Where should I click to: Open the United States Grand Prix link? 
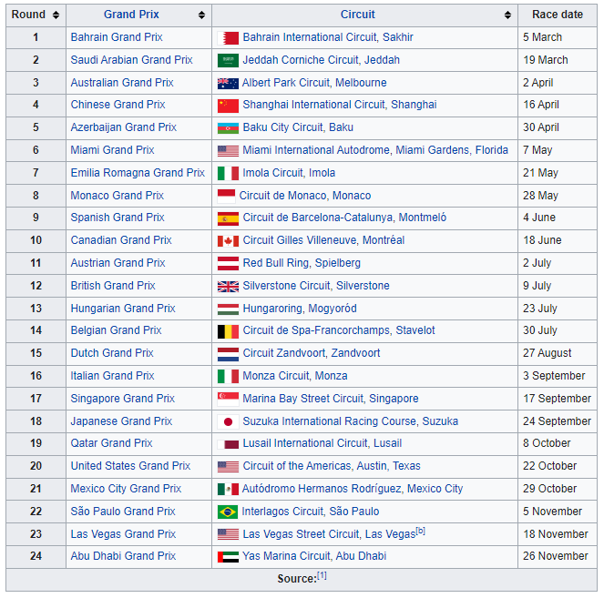pyautogui.click(x=130, y=466)
